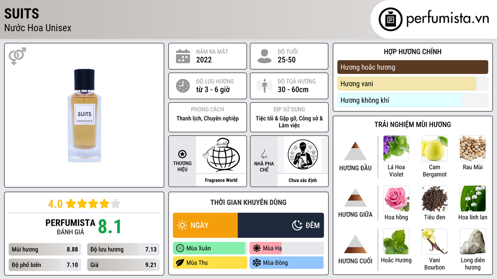Click the perfumista.vn bottle logo icon
This screenshot has width=497, height=279.
pyautogui.click(x=390, y=19)
